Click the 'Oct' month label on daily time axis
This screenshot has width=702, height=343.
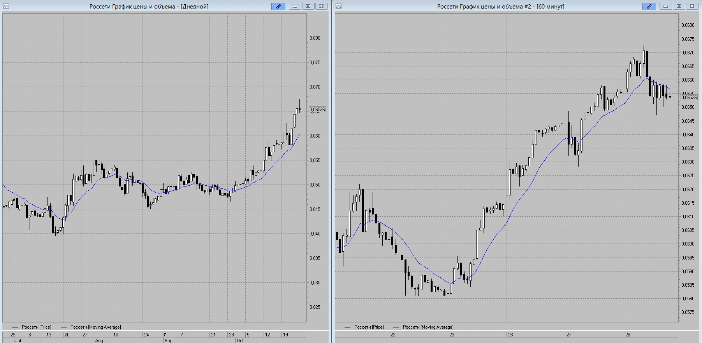click(x=240, y=341)
